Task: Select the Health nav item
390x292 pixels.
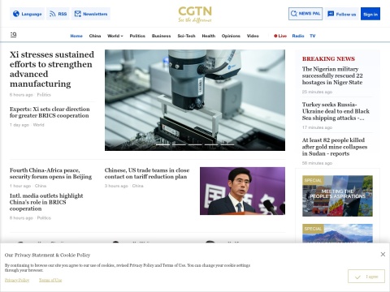Action: tap(209, 36)
